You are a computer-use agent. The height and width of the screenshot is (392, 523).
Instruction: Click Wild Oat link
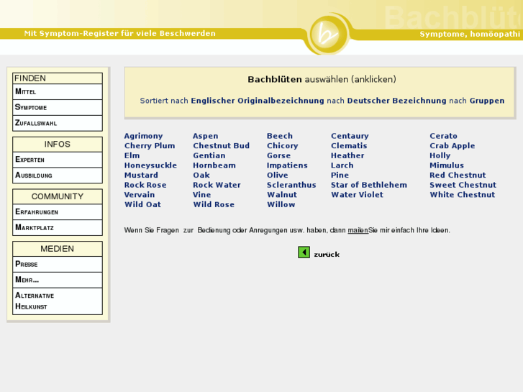coord(142,204)
